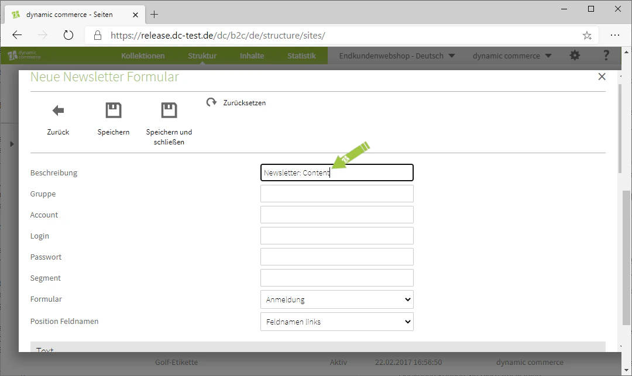Click the Zurücksetzen reset icon

coord(212,102)
